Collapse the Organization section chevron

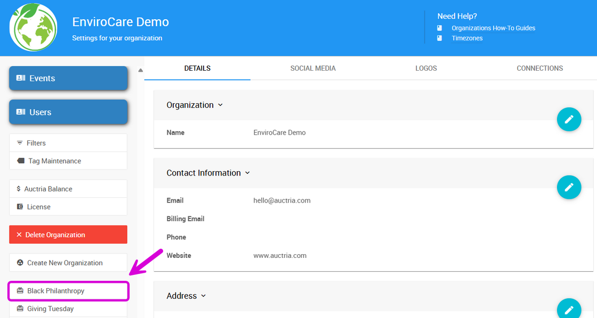tap(220, 105)
